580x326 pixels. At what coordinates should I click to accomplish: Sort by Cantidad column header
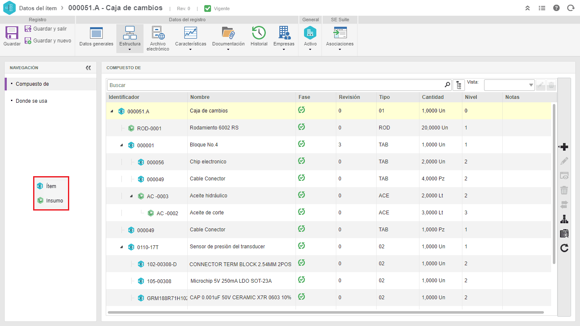coord(433,97)
